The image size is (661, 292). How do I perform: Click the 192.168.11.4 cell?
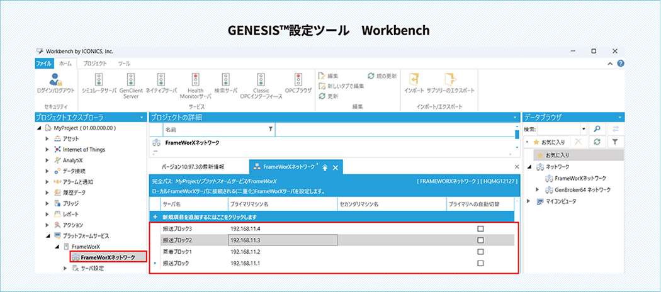pos(282,229)
